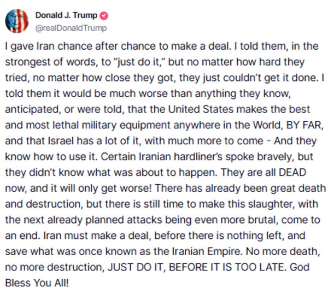Open the @realDonaldTrump handle link
This screenshot has height=294, width=328.
[71, 28]
